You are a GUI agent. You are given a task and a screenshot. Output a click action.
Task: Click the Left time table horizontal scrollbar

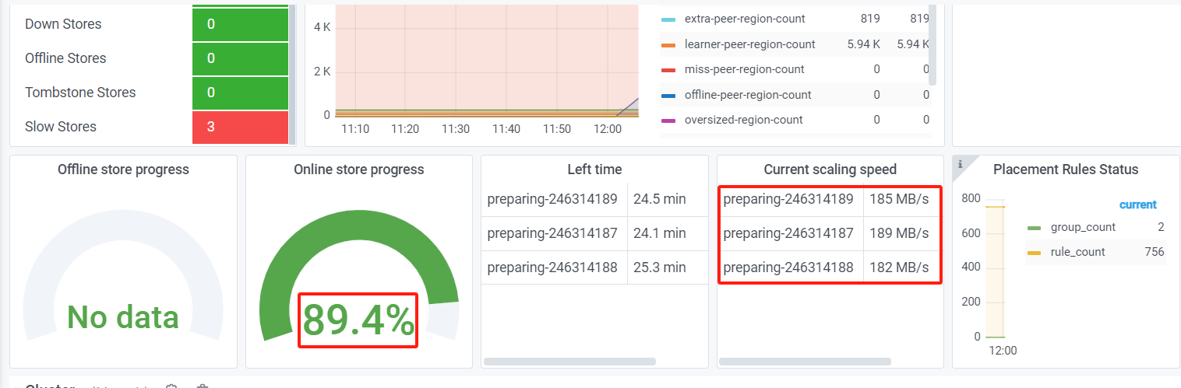(570, 362)
